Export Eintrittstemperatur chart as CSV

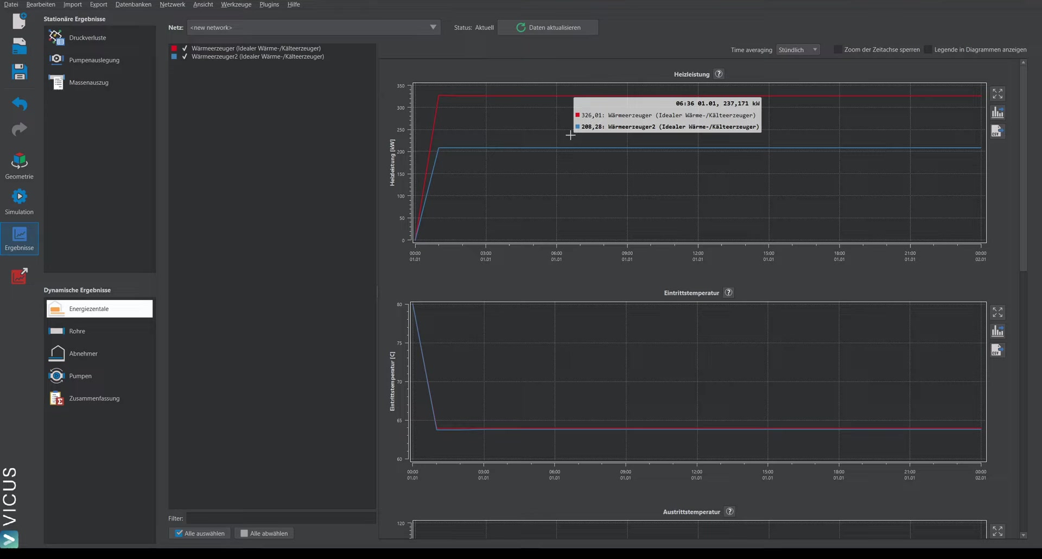point(997,350)
